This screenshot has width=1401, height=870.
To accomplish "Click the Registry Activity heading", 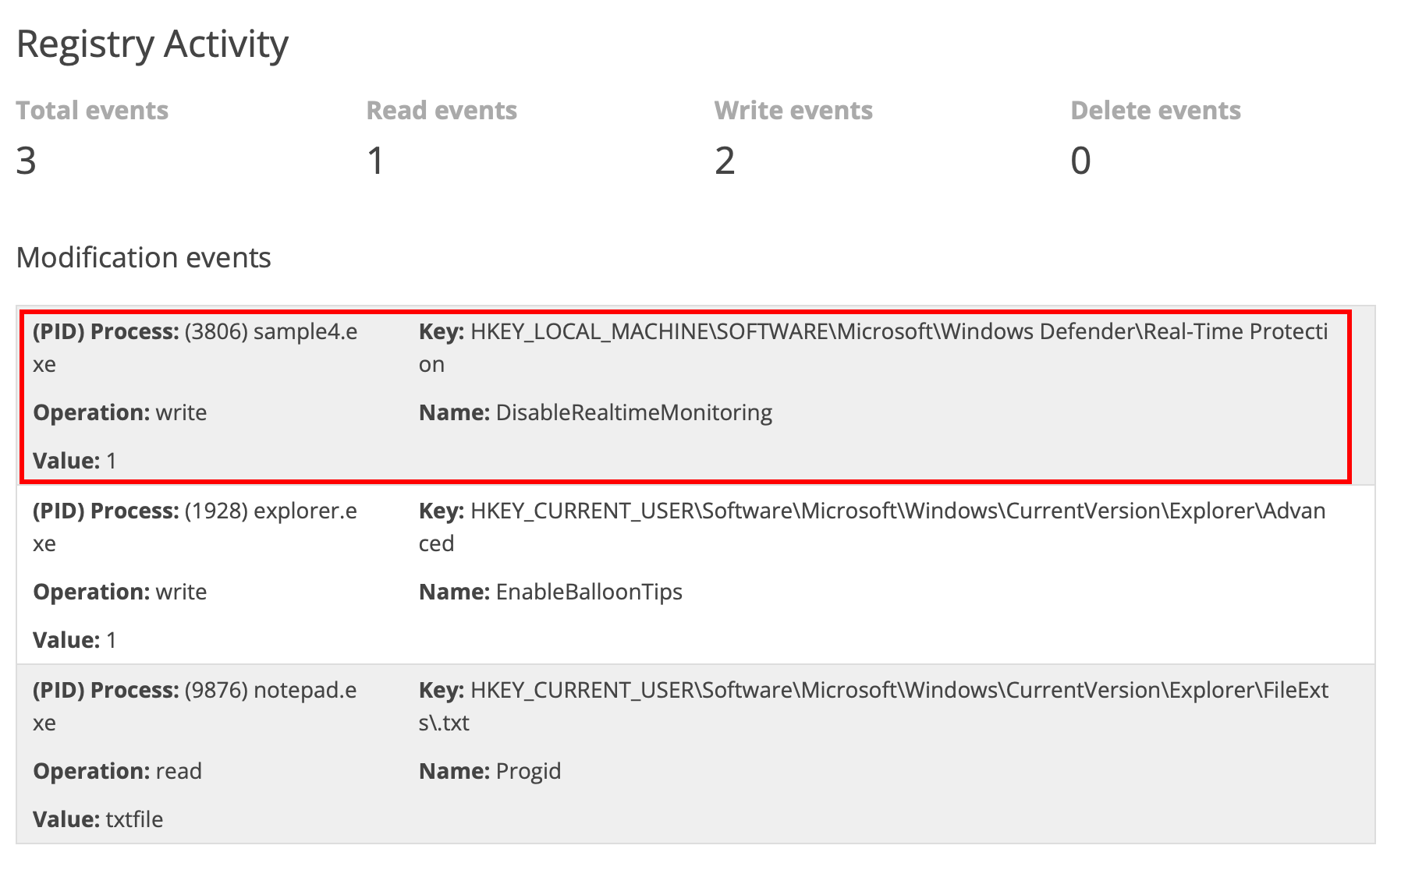I will [x=152, y=44].
